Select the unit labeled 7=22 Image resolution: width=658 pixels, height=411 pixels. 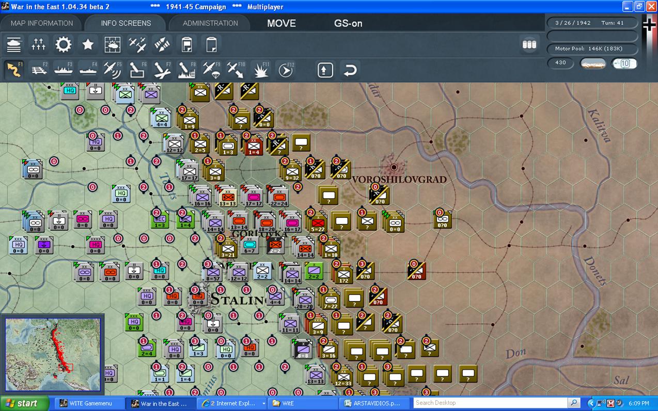point(331,298)
